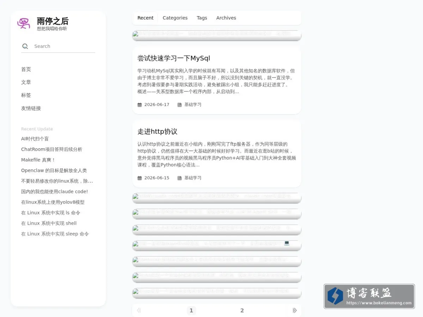Click the date 2026-06-17 on the MySql post

coord(157,105)
